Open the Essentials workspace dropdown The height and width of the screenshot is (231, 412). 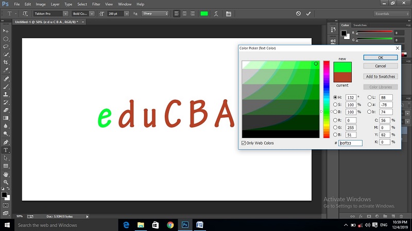tap(391, 14)
